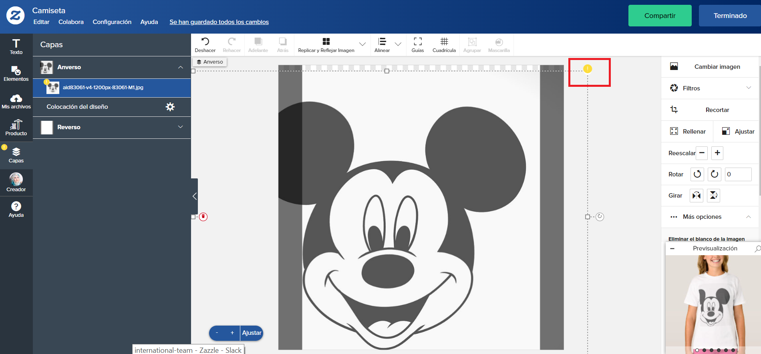
Task: Click Ajustar fit in right panel
Action: coord(737,131)
